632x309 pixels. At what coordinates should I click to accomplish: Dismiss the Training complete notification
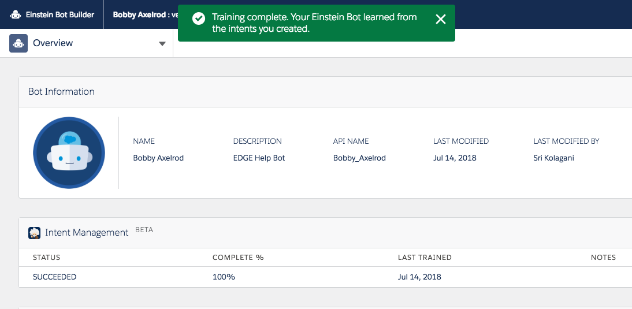click(x=441, y=19)
